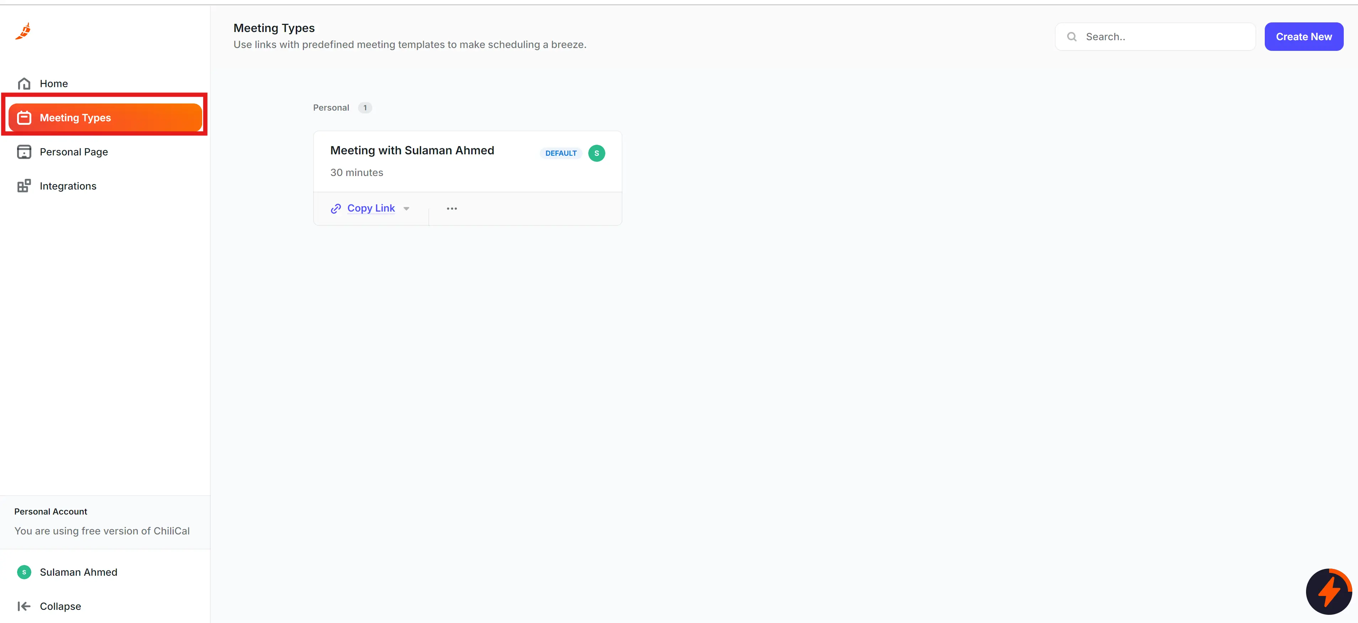This screenshot has height=623, width=1358.
Task: Click the DEFAULT badge on the card
Action: pyautogui.click(x=560, y=153)
